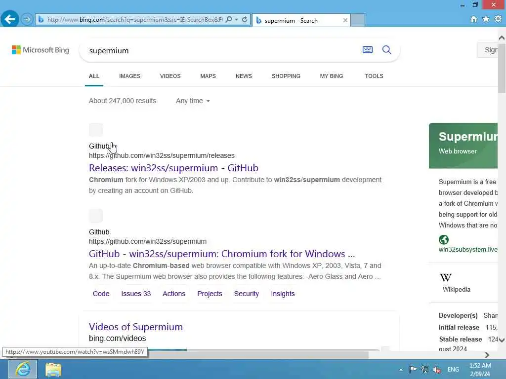Open the Security sitelink

click(247, 294)
